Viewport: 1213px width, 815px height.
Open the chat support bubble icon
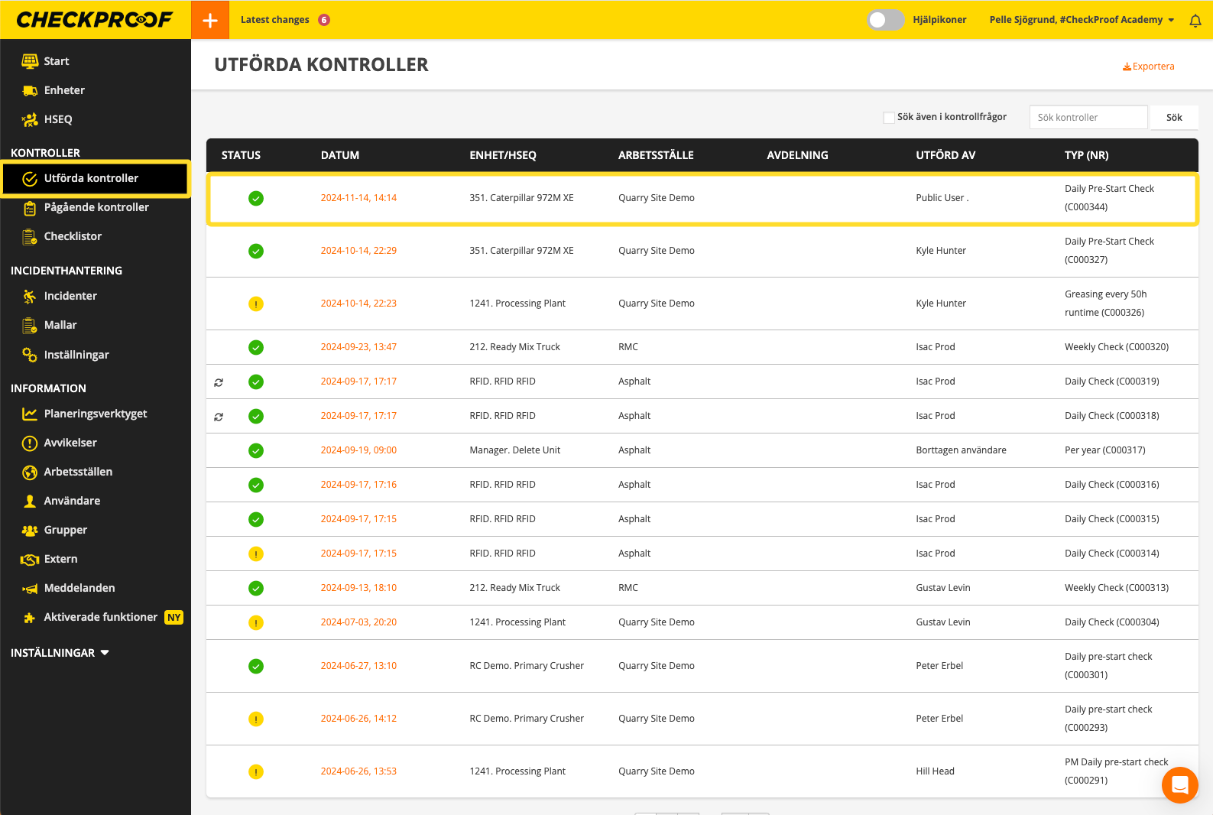[x=1179, y=784]
